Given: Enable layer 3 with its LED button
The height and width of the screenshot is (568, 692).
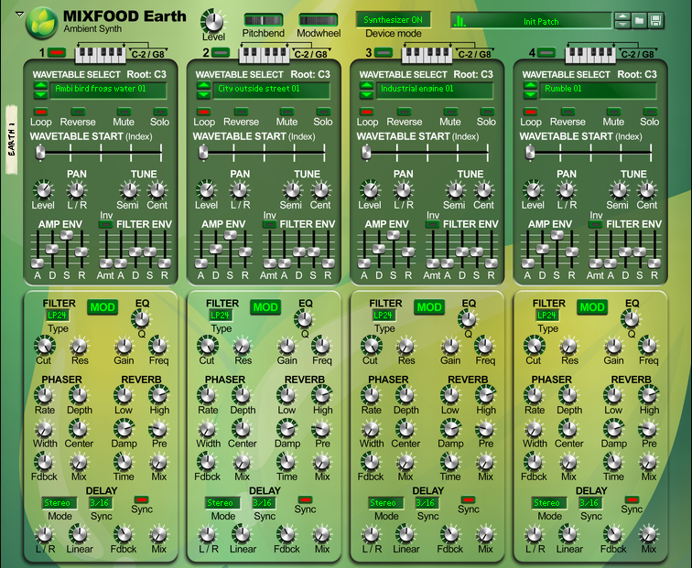Looking at the screenshot, I should [384, 53].
